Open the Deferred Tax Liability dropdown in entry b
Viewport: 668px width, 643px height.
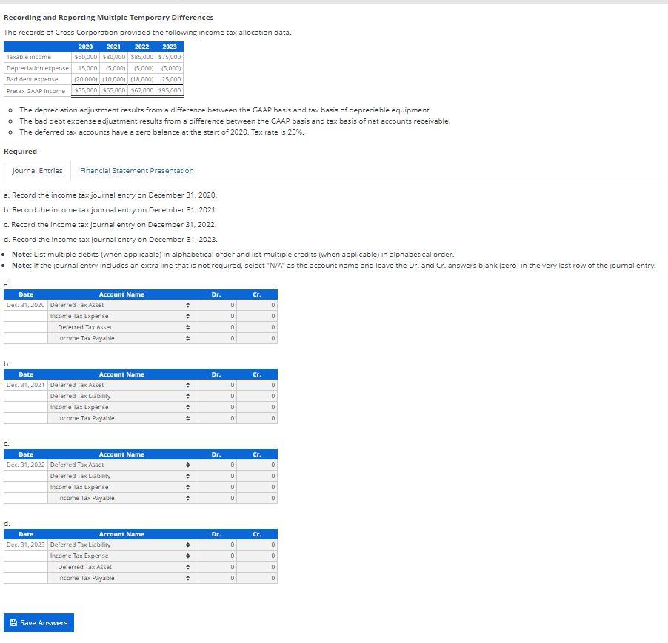tap(190, 396)
